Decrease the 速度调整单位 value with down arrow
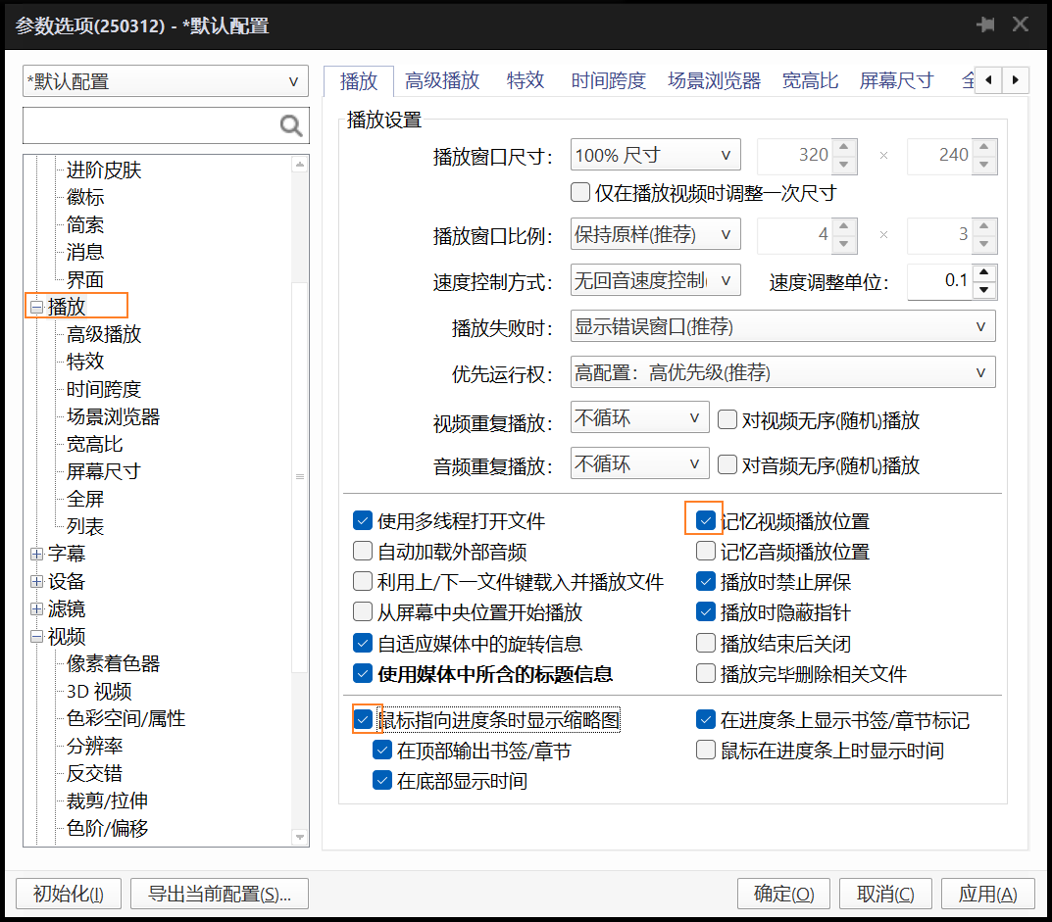1052x922 pixels. [x=983, y=290]
